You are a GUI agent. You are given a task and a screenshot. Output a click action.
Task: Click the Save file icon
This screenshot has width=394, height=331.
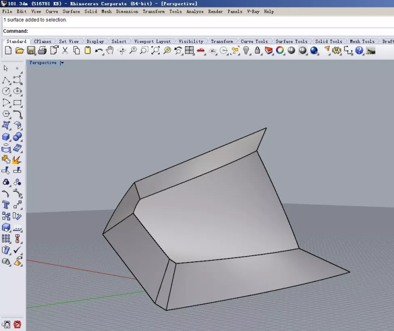pyautogui.click(x=31, y=50)
